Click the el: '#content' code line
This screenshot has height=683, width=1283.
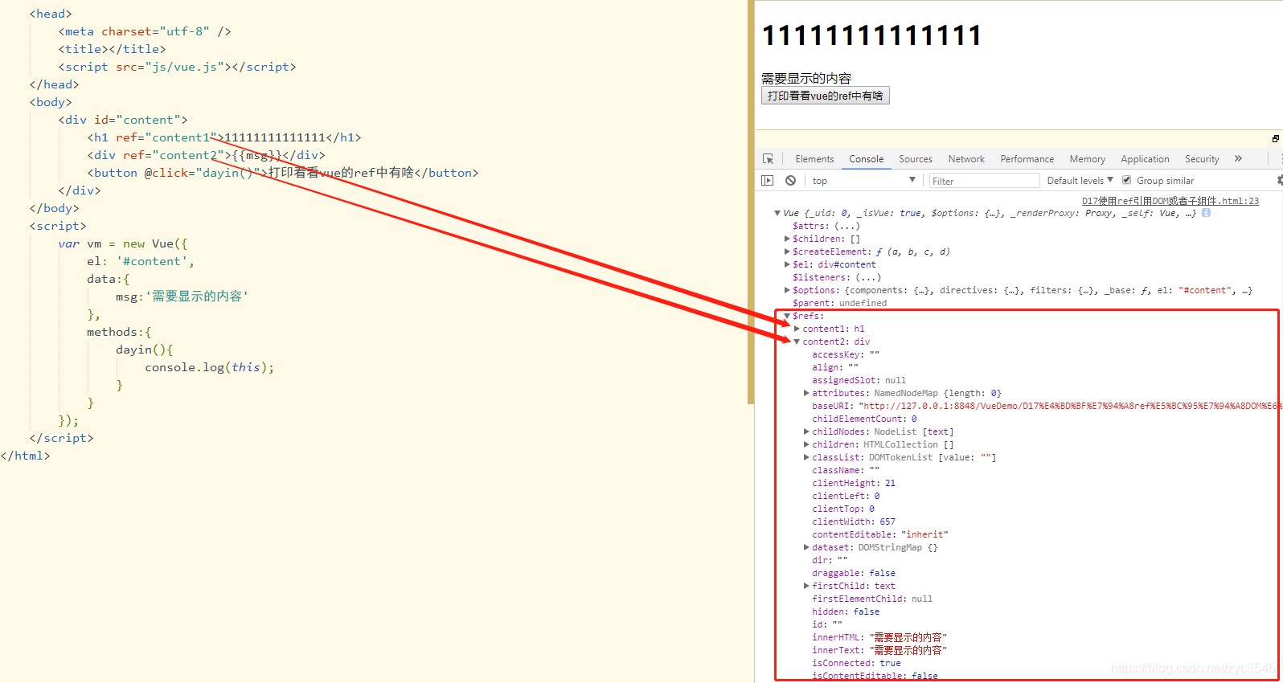click(x=141, y=261)
